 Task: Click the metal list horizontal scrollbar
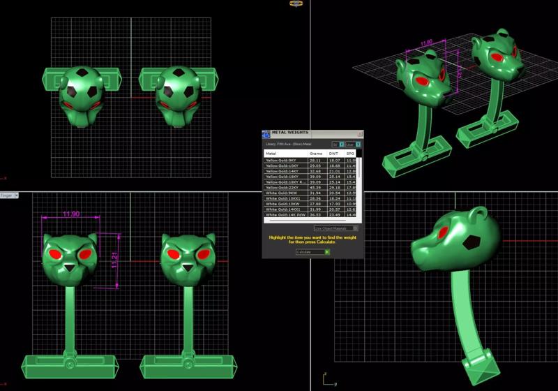(310, 221)
